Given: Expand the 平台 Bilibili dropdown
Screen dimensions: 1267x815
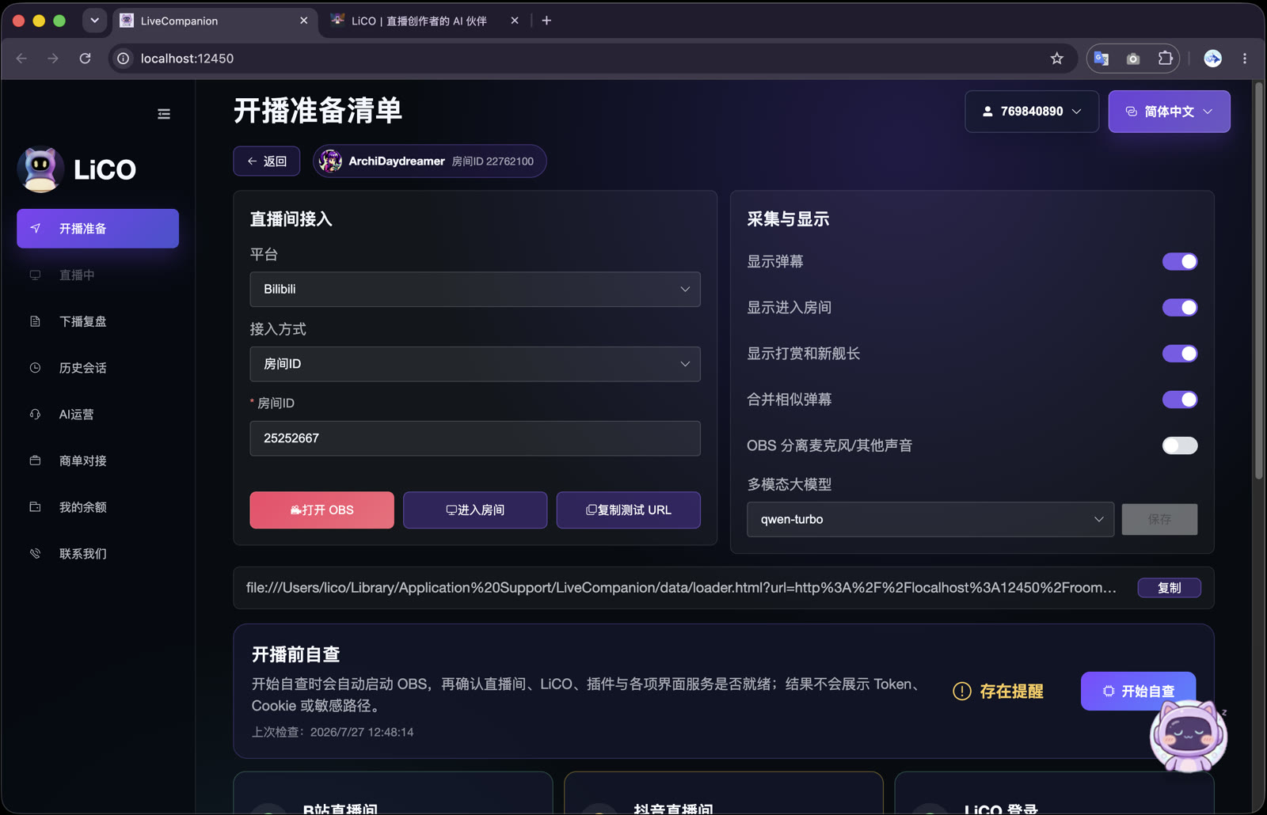Looking at the screenshot, I should click(x=475, y=290).
